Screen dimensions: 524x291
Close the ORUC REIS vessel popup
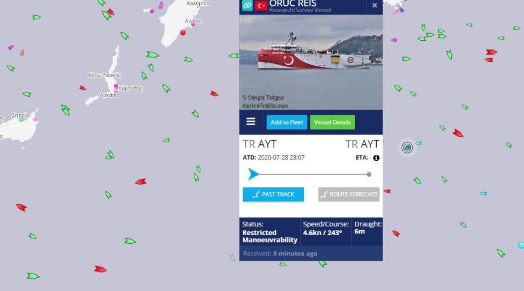tap(374, 5)
